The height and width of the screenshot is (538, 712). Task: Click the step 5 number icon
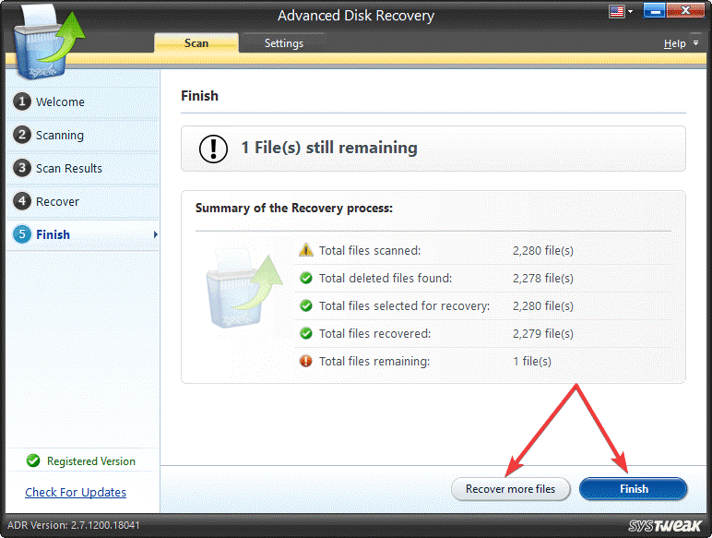point(22,234)
